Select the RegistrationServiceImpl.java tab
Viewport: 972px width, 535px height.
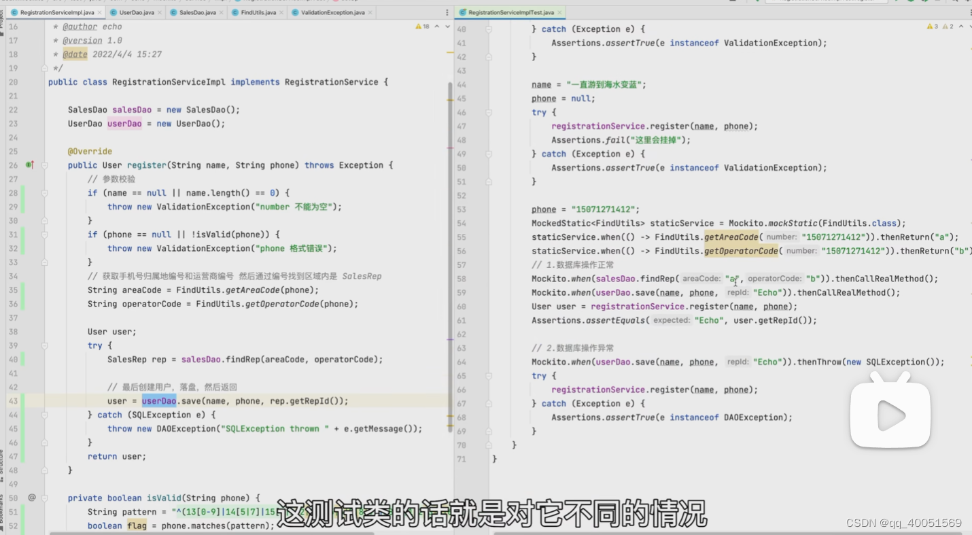(56, 12)
